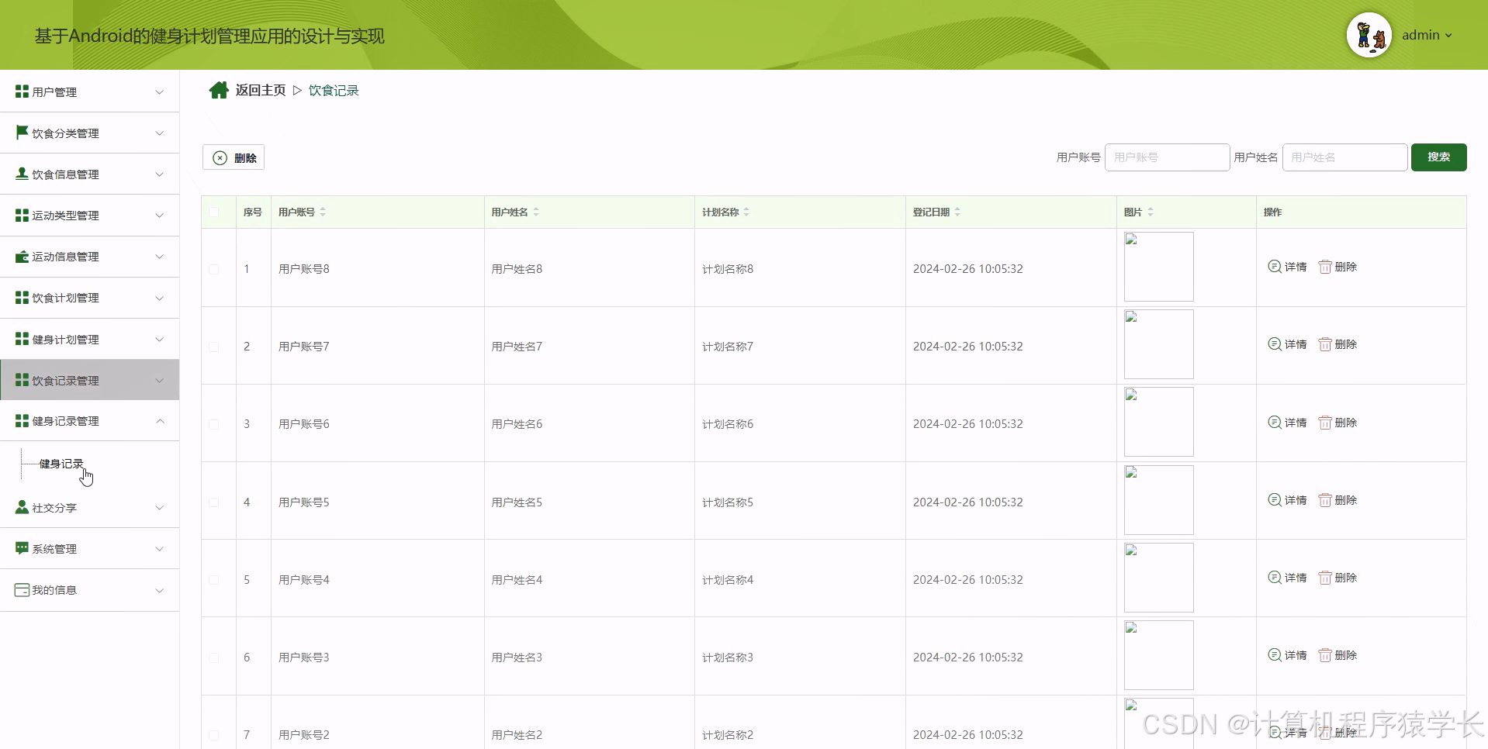Click the admin avatar image
Viewport: 1488px width, 749px height.
(x=1369, y=35)
